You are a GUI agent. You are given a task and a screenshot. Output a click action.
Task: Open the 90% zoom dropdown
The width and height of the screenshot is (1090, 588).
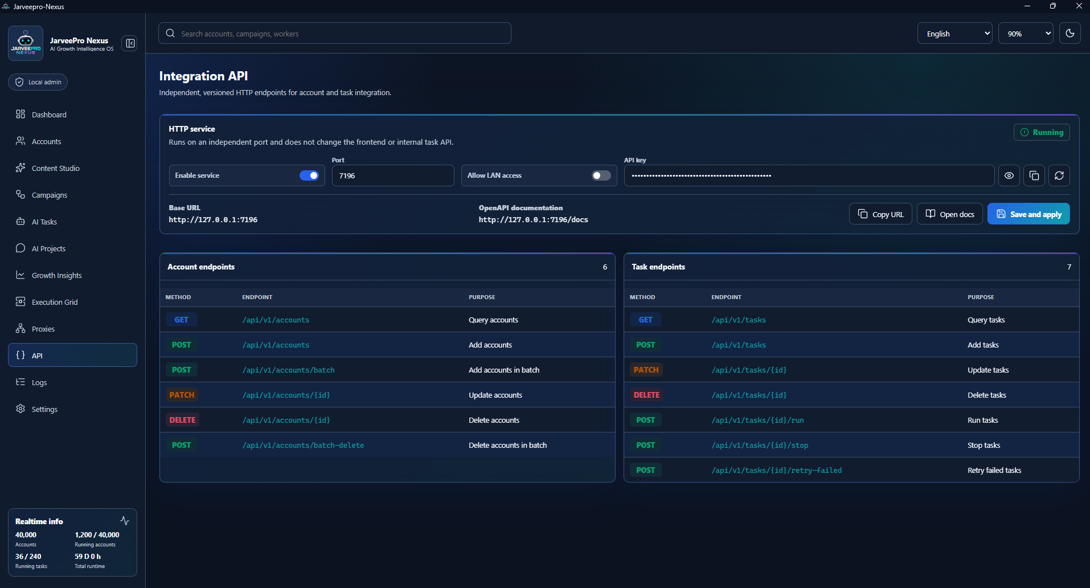click(1026, 33)
